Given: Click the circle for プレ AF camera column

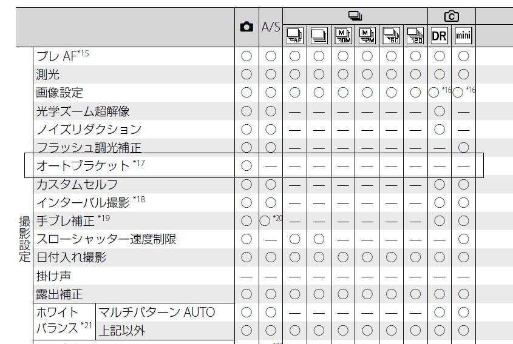Looking at the screenshot, I should [x=246, y=57].
